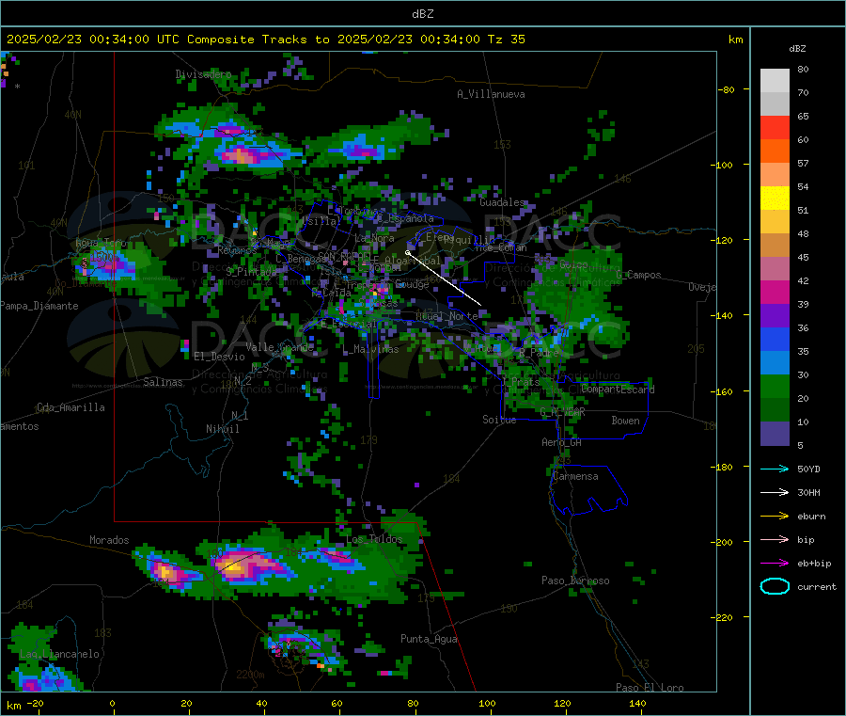Click the -200 km axis tick label

pyautogui.click(x=721, y=542)
